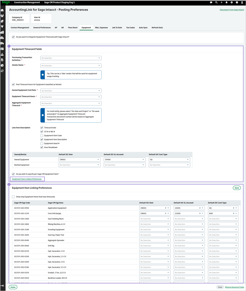Screen dimensions: 246x291
Task: Open the settings gear icon in top bar
Action: click(x=232, y=2)
